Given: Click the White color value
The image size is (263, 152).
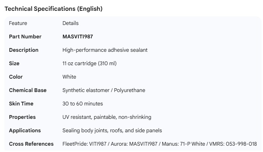Looking at the screenshot, I should pos(69,77).
